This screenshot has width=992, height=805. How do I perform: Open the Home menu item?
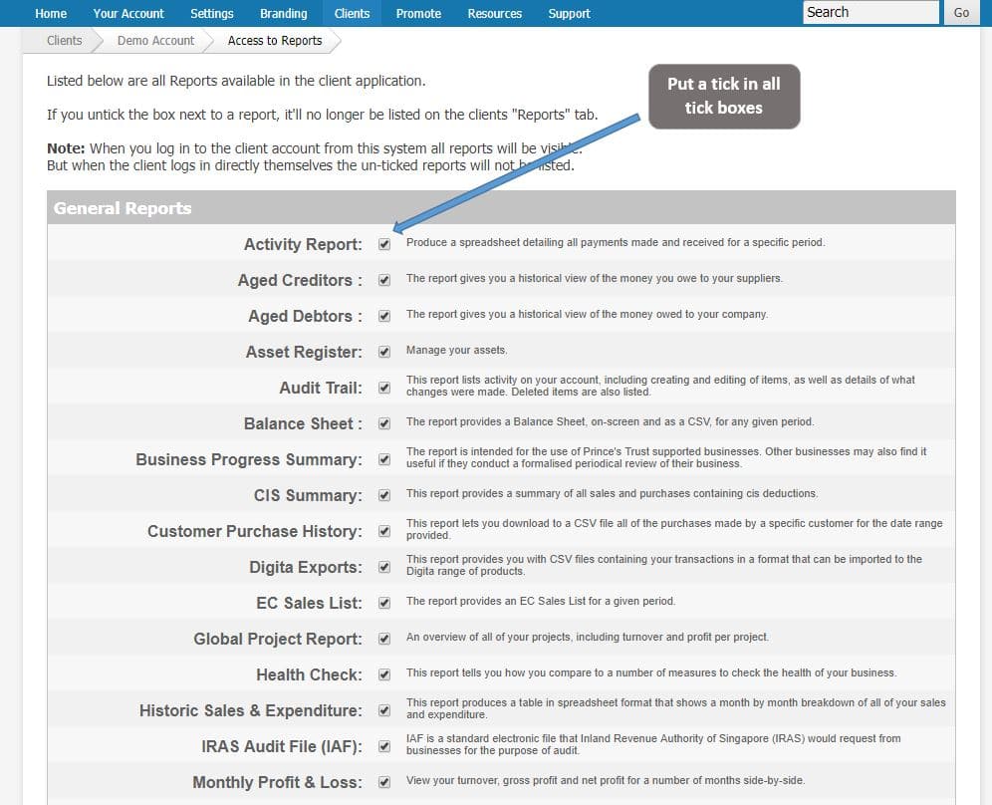click(x=51, y=13)
